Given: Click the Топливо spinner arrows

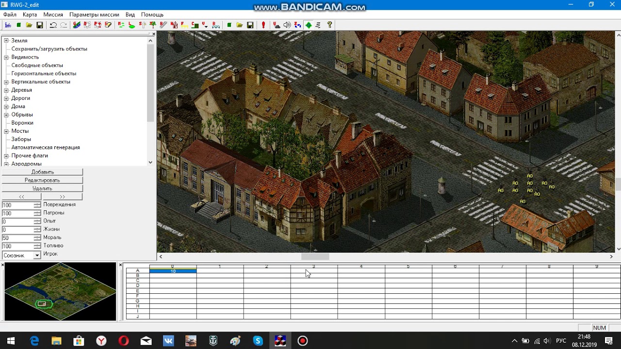Looking at the screenshot, I should pyautogui.click(x=37, y=246).
